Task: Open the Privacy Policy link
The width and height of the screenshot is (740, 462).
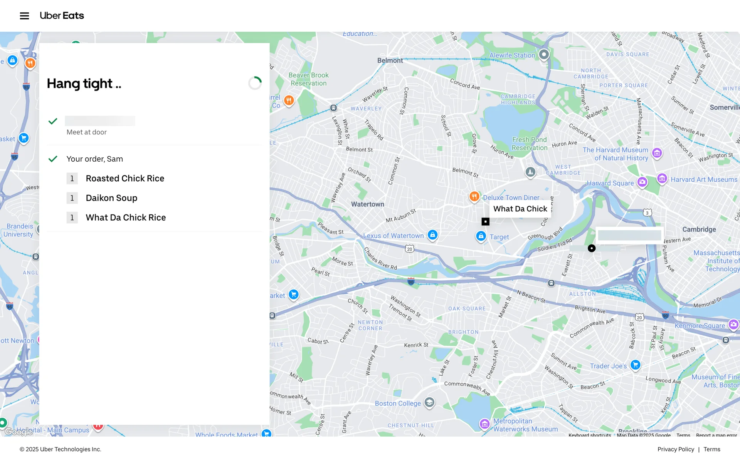Action: click(675, 449)
